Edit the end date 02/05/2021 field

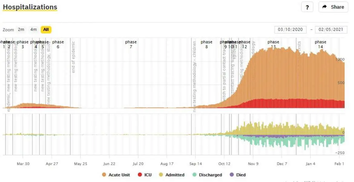[x=331, y=30]
